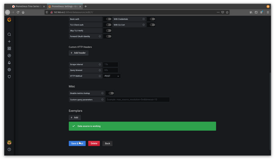Viewport: 275px width, 160px height.
Task: Click the Pocket save icon in address bar
Action: tap(222, 12)
